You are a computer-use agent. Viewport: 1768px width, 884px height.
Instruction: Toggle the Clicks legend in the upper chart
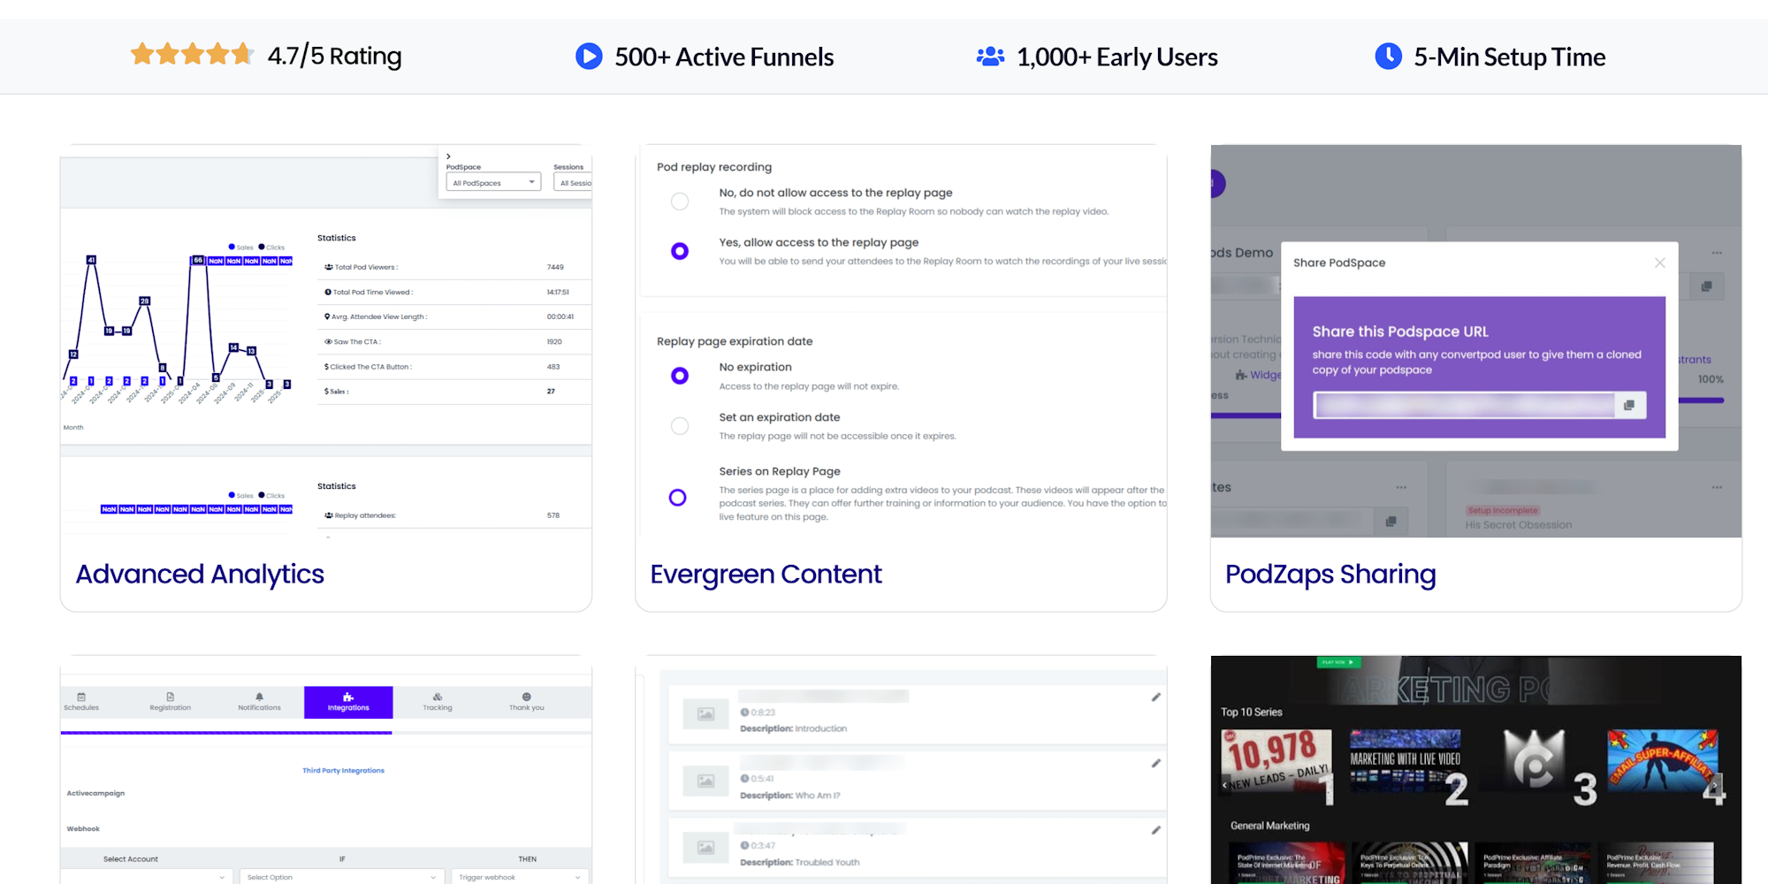[x=271, y=248]
